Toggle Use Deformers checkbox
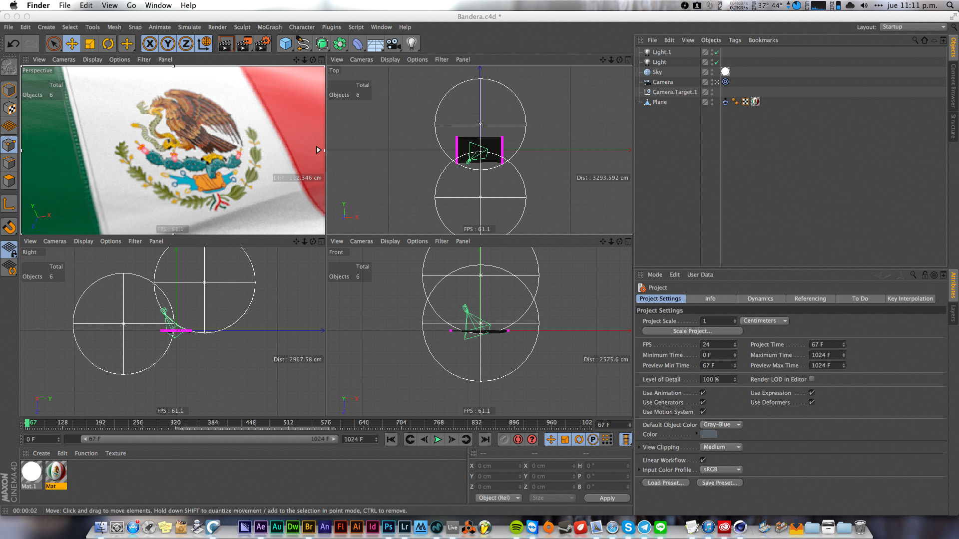Image resolution: width=959 pixels, height=539 pixels. pyautogui.click(x=812, y=402)
